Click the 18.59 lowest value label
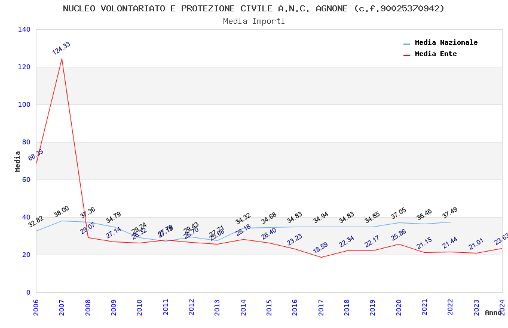 click(x=320, y=247)
